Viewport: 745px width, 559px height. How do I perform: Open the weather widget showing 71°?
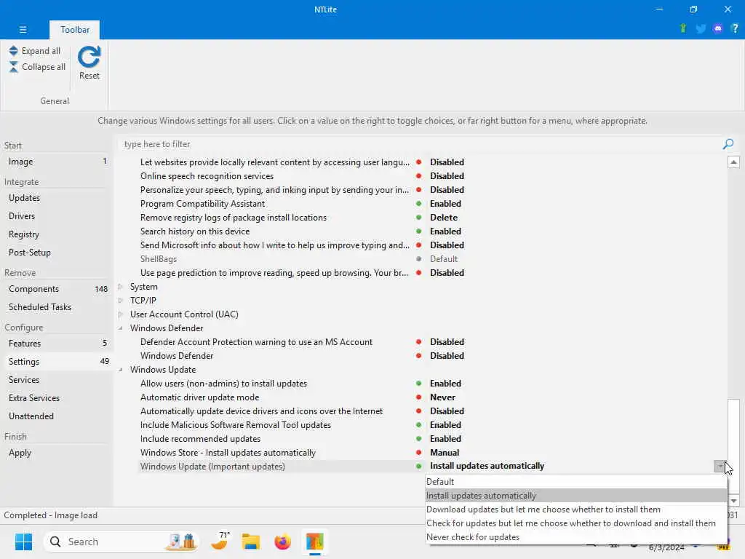(x=221, y=541)
